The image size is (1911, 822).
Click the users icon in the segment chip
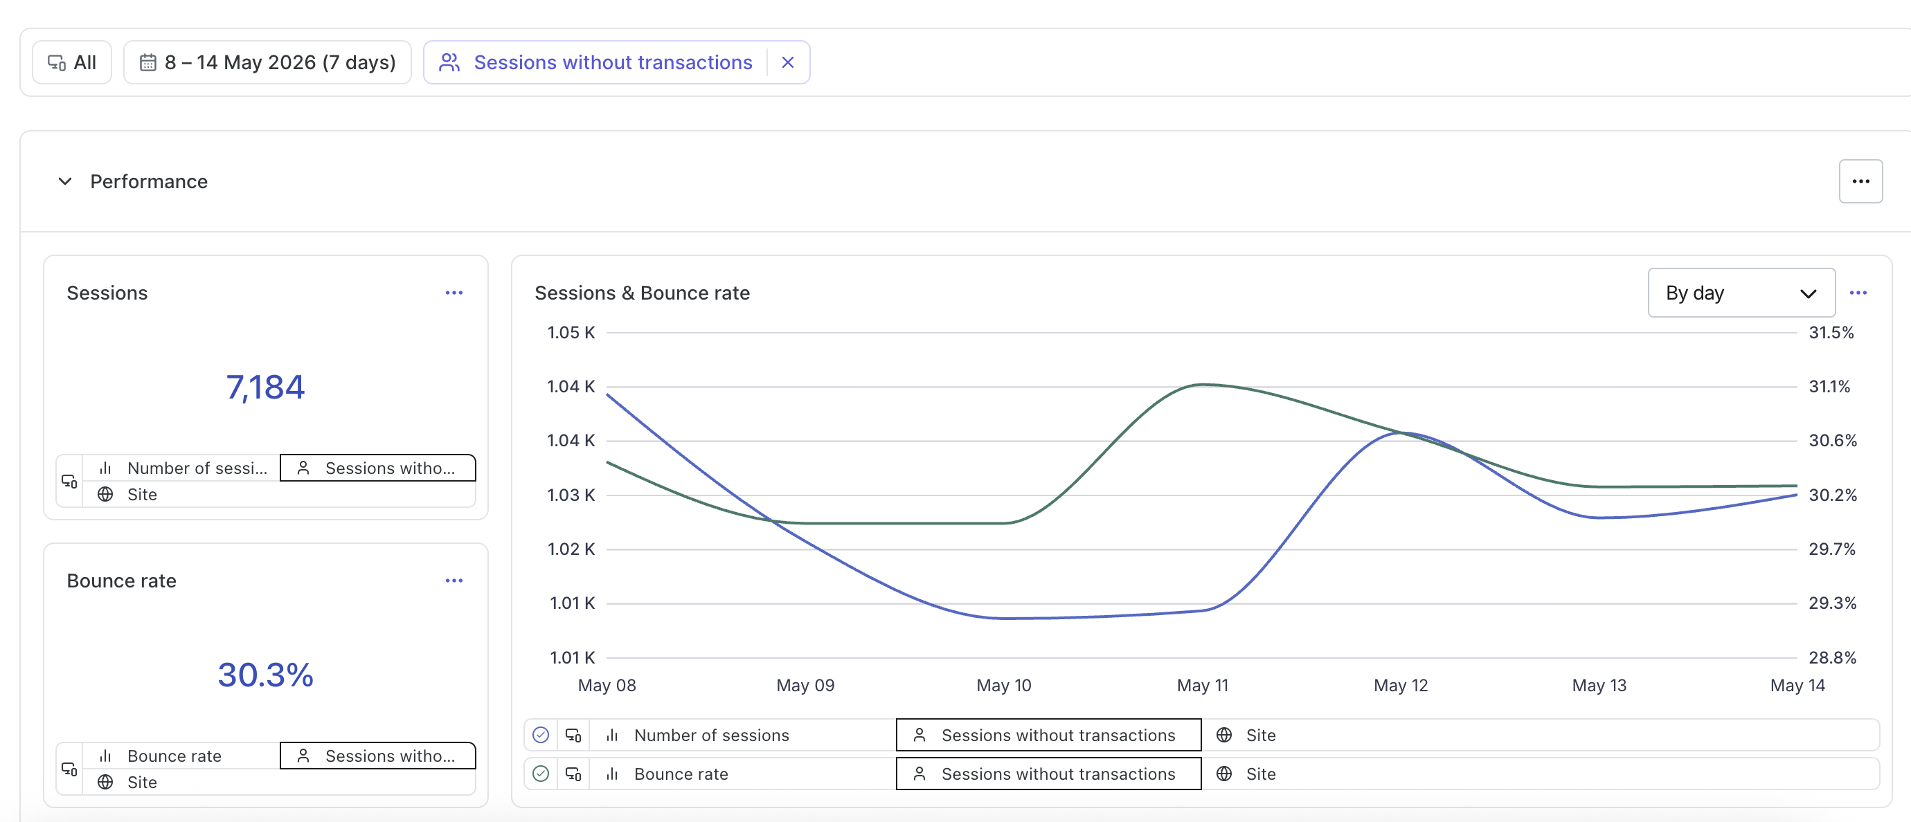(449, 62)
